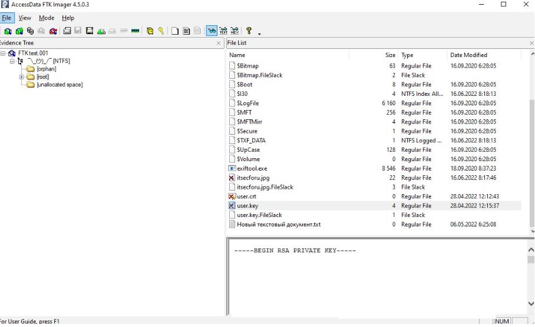535x327 pixels.
Task: Click the Remove All Evidence Items icon
Action: [x=53, y=31]
